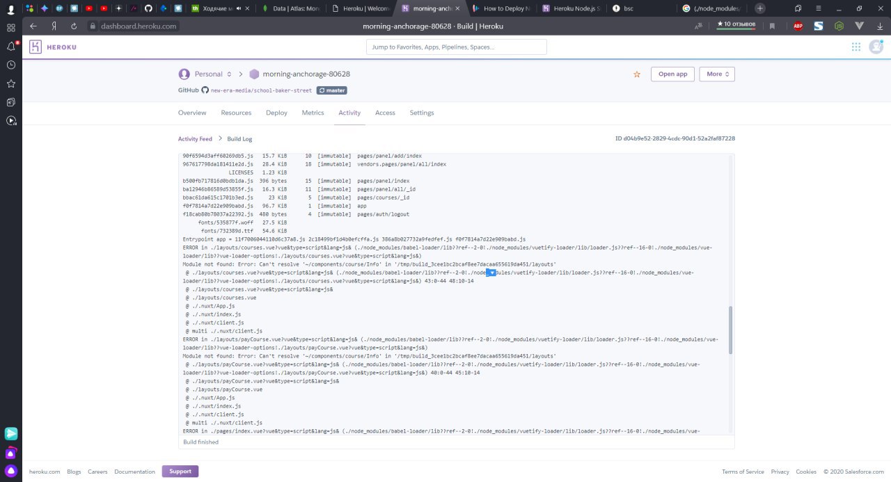Switch to the How to Deploy tab
This screenshot has width=891, height=482.
click(x=500, y=8)
